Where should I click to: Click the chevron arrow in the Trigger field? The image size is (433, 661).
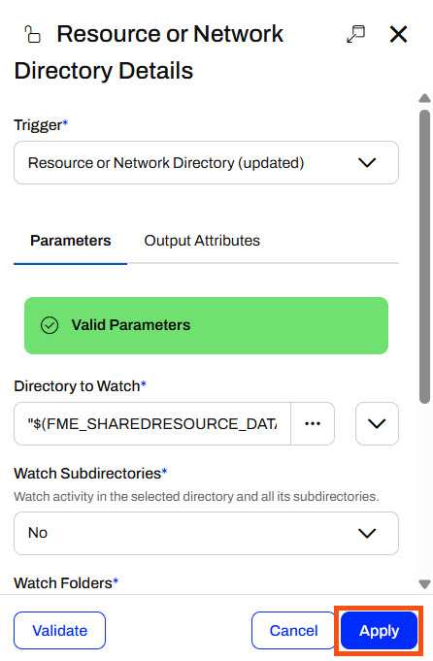[367, 163]
